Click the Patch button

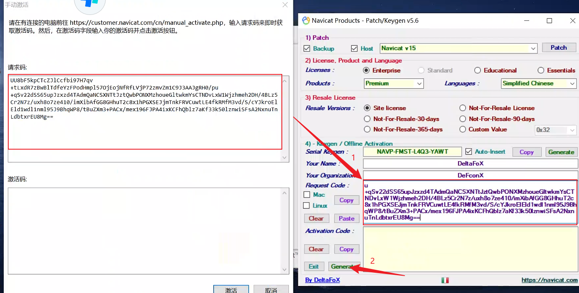point(559,48)
